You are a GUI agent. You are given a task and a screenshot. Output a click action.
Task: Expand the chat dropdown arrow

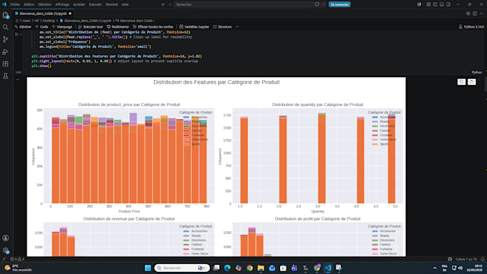tap(323, 4)
